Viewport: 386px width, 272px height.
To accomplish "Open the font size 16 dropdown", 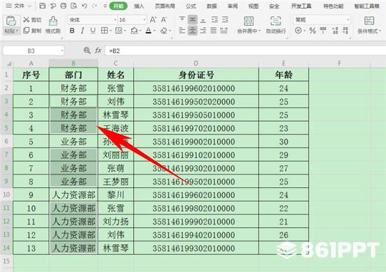I will click(x=145, y=20).
